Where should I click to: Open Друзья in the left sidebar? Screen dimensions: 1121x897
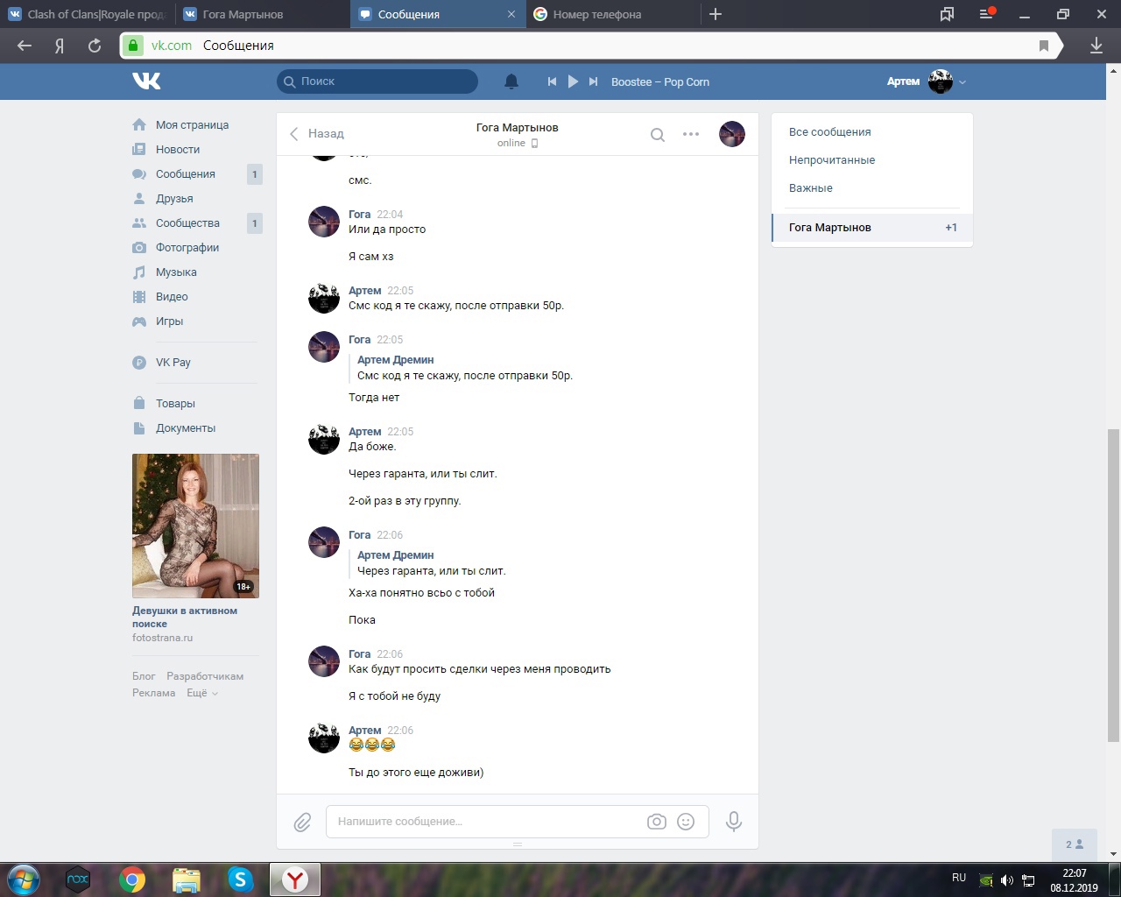click(x=174, y=199)
